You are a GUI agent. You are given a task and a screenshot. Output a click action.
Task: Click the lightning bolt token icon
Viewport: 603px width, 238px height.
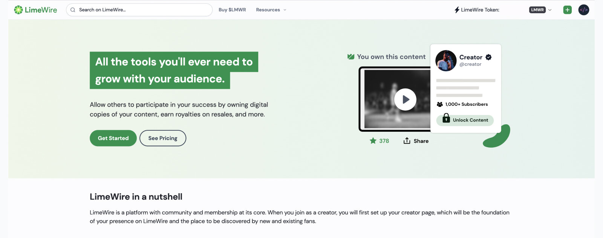pos(457,10)
